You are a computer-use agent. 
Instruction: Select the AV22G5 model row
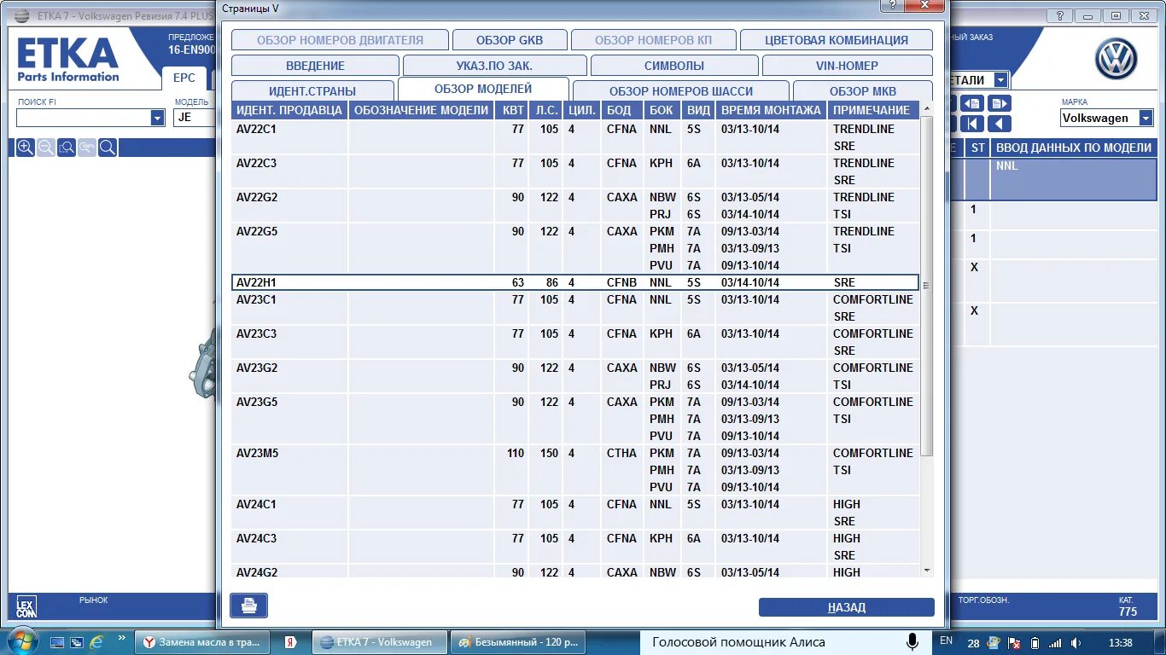575,248
